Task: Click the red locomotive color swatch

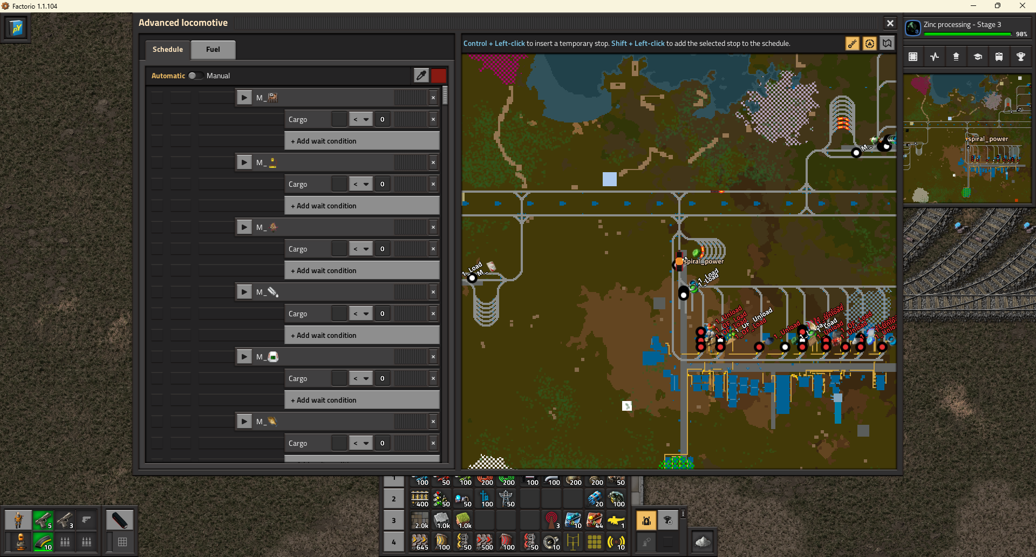Action: point(439,76)
